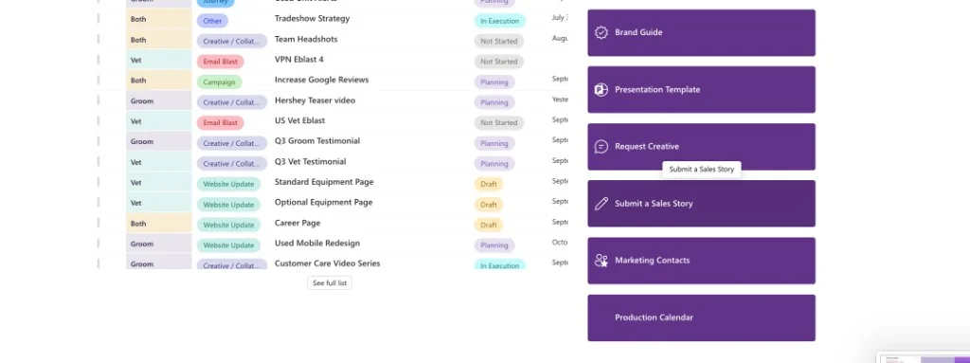Image resolution: width=970 pixels, height=363 pixels.
Task: Click the Vet cell in Standard Equipment Page row
Action: (159, 183)
